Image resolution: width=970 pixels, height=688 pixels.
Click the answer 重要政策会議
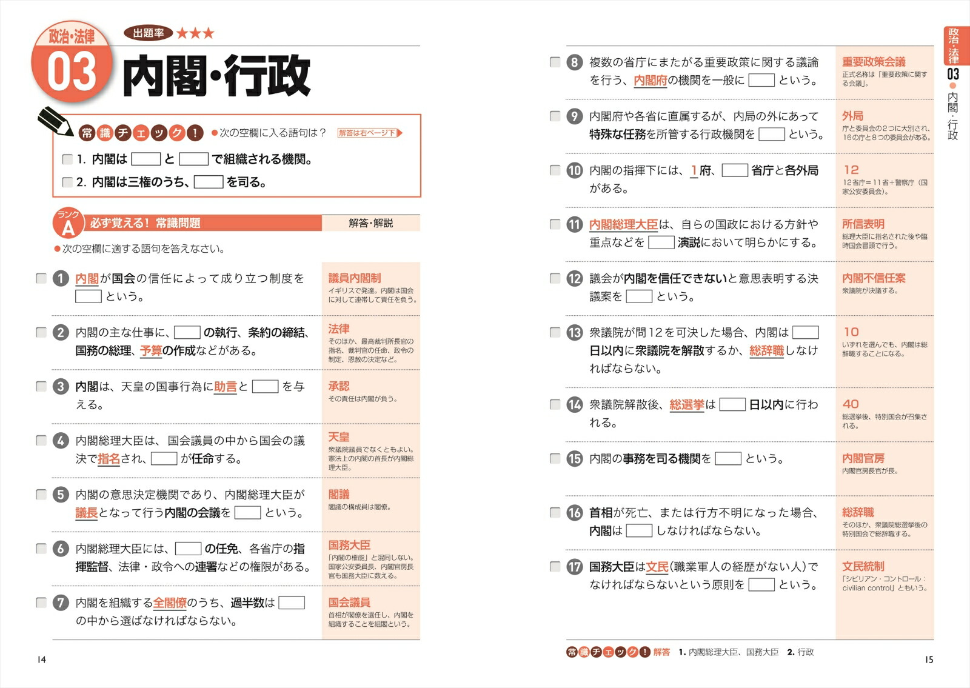pos(874,62)
